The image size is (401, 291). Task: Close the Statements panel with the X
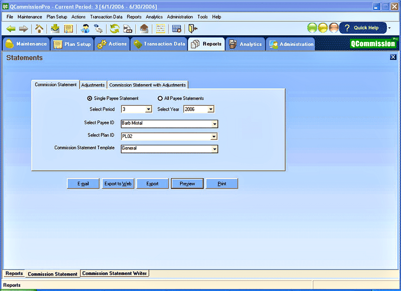click(x=393, y=57)
